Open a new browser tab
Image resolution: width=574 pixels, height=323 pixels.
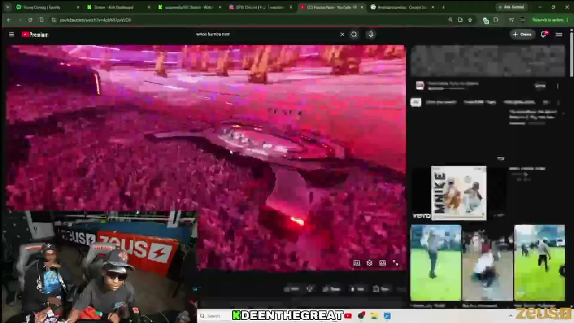[x=444, y=7]
